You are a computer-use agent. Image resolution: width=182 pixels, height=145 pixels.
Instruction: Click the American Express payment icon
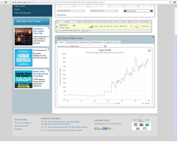(x=147, y=125)
